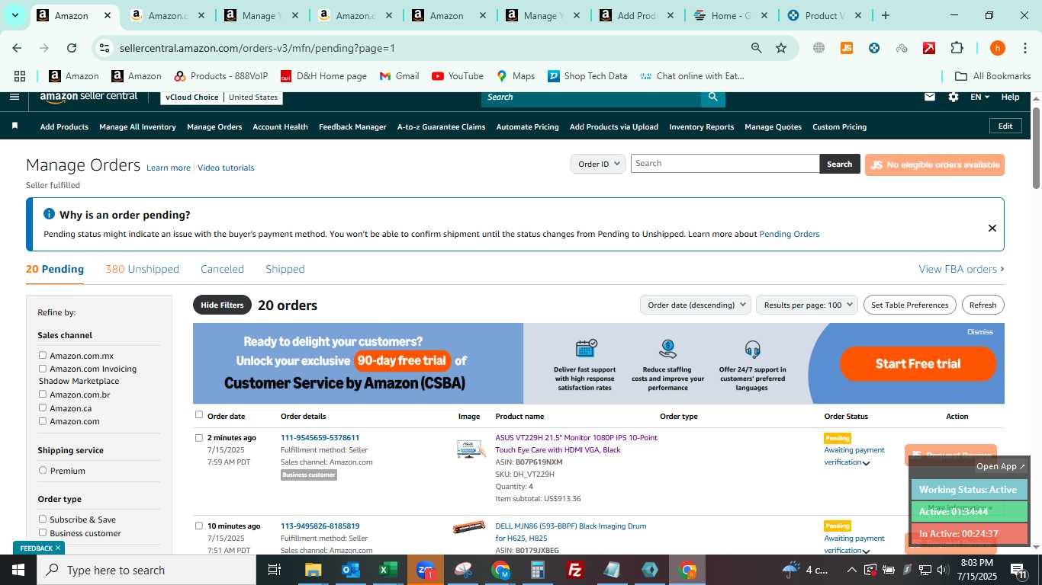Check the Amazon.ca sales channel filter

click(x=43, y=408)
